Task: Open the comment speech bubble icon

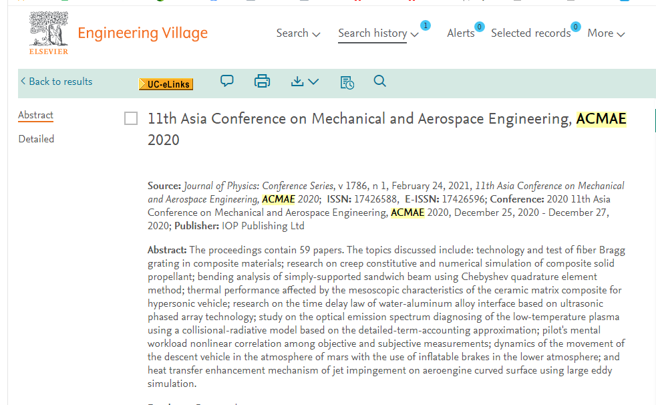Action: (x=226, y=81)
